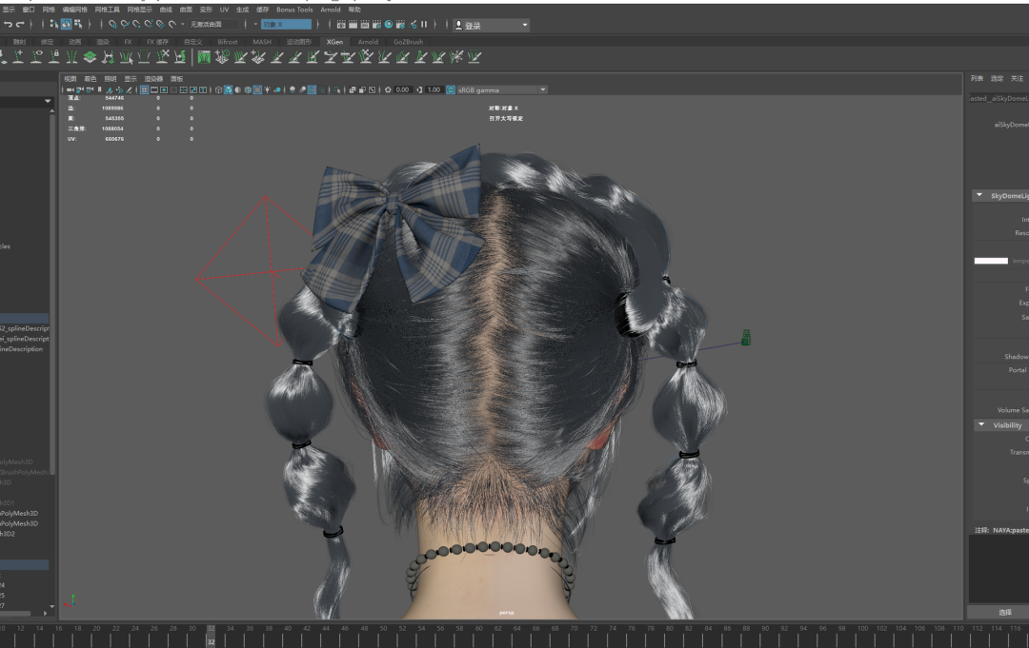1029x648 pixels.
Task: Click the last XGen grooming brush shelf icon
Action: (x=474, y=57)
